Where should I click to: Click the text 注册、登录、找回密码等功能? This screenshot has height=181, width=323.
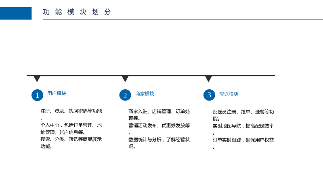click(71, 111)
